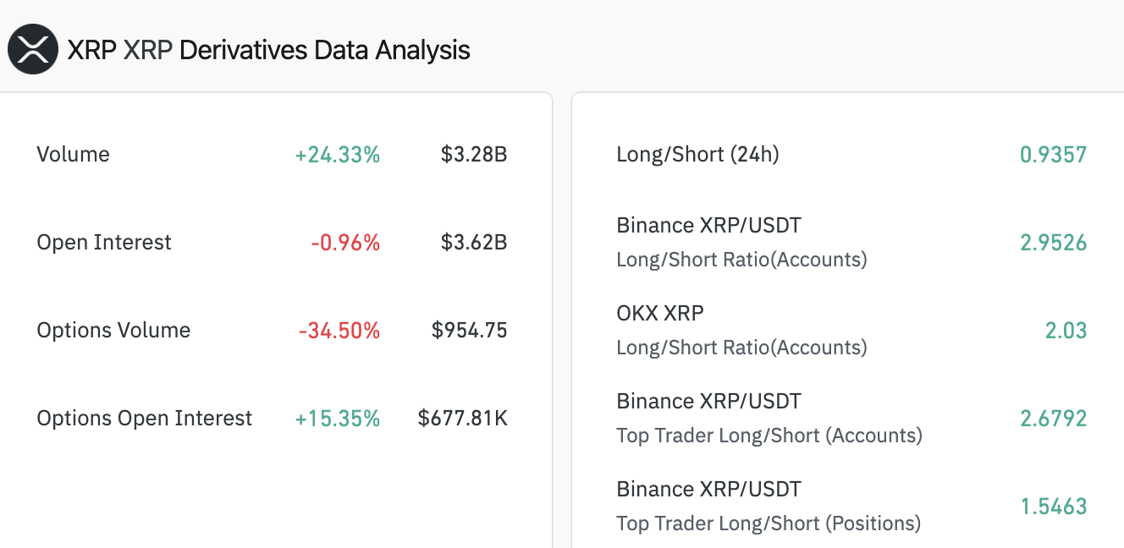Select the Volume row label

point(73,155)
